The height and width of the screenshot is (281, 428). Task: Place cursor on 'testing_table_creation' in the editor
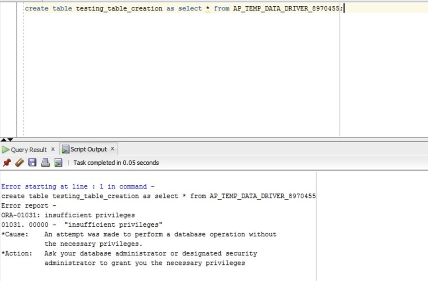coord(119,8)
